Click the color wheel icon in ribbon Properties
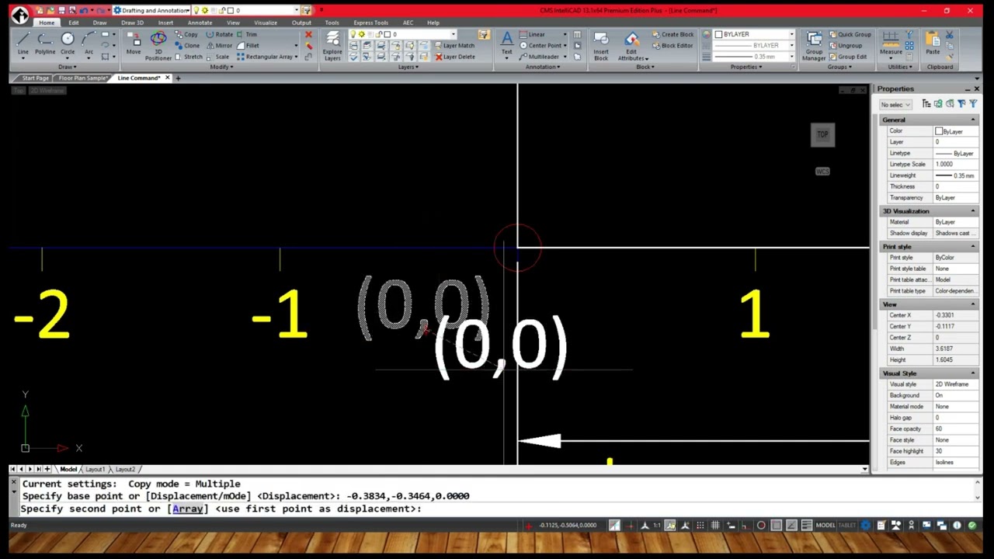Screen dimensions: 994x559 tap(706, 35)
